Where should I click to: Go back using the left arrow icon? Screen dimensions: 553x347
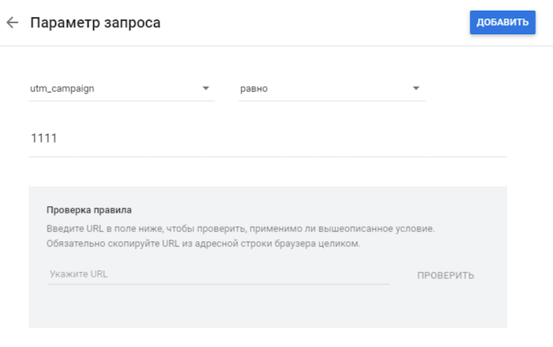click(x=13, y=23)
